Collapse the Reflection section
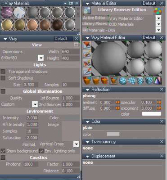 (87, 90)
